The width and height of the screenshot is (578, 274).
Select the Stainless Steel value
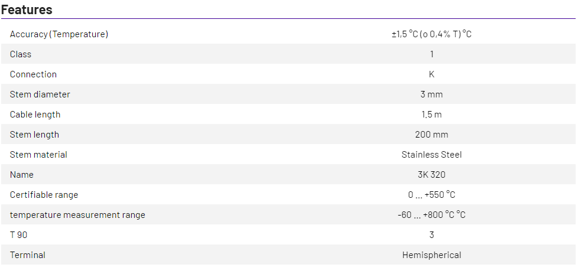(x=431, y=155)
